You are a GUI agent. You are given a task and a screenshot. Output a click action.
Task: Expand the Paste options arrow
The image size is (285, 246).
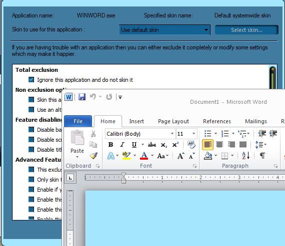[x=77, y=157]
